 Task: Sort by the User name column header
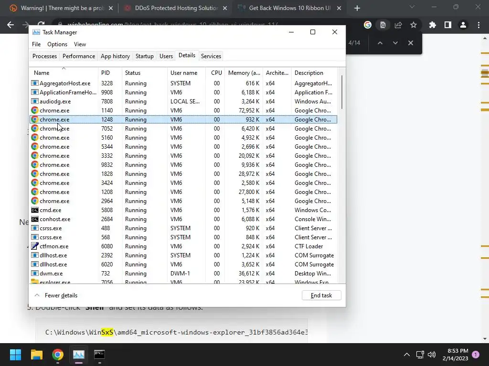186,72
